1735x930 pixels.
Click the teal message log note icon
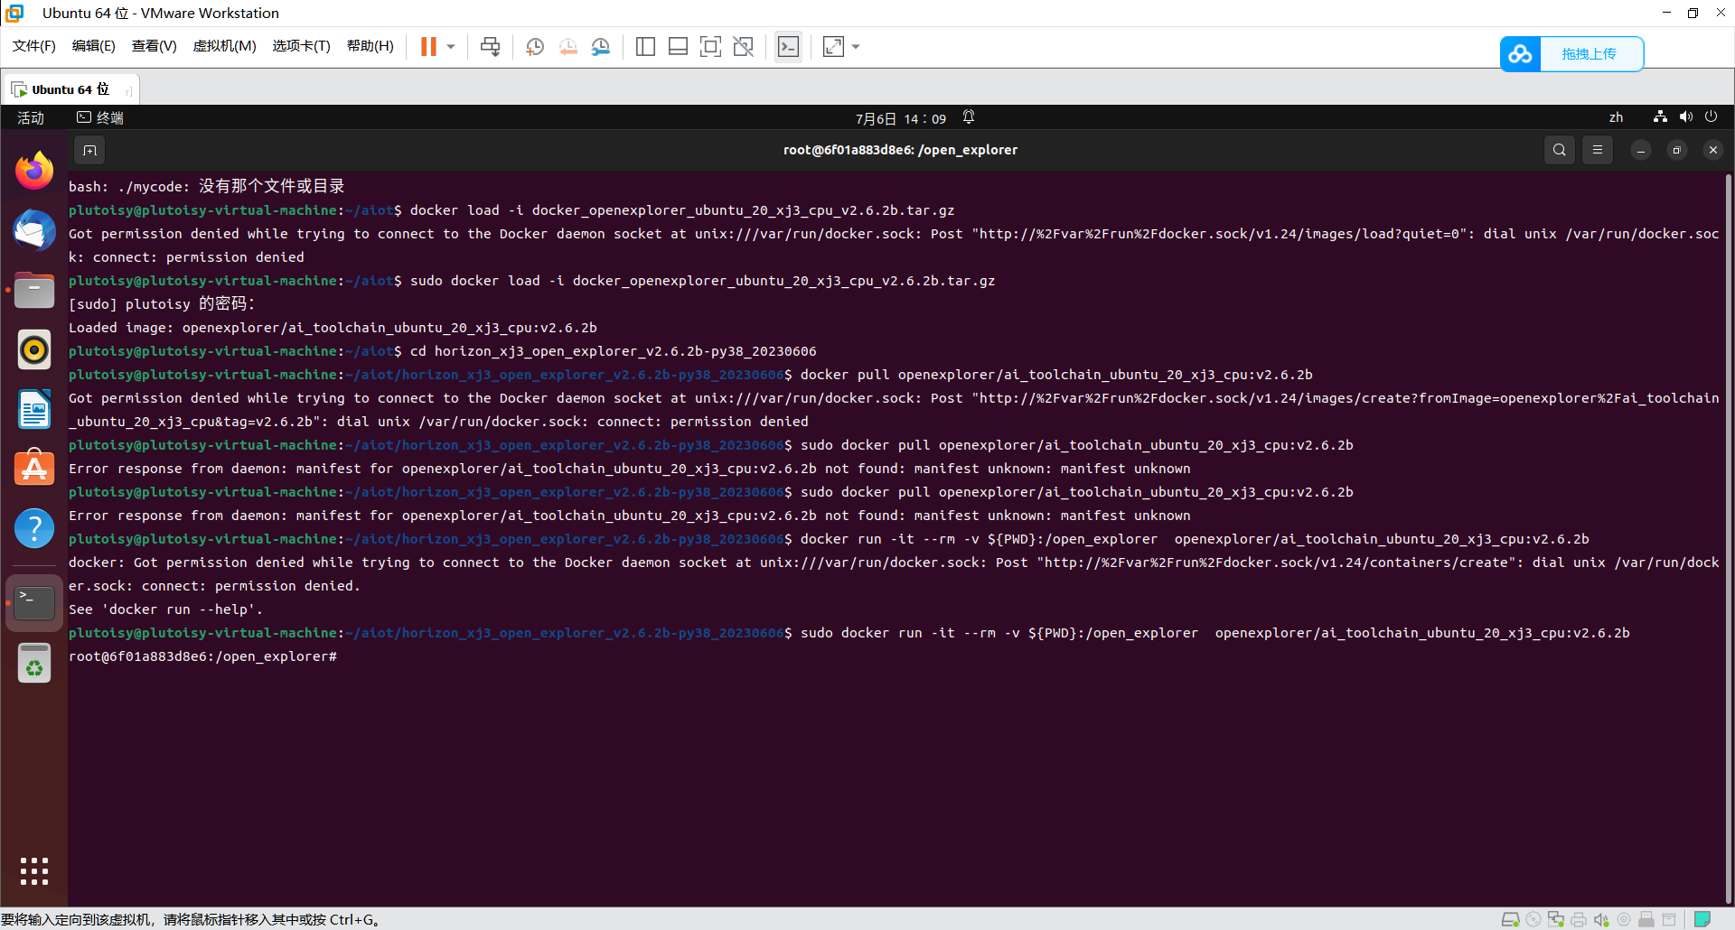(x=1702, y=919)
